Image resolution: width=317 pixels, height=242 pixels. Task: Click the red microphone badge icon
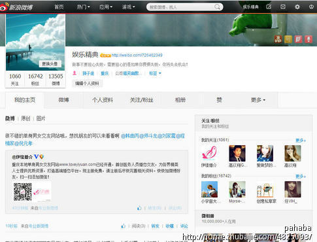tap(309, 39)
